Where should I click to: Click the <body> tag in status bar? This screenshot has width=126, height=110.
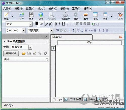pyautogui.click(x=8, y=105)
